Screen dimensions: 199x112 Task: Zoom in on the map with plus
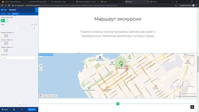41,66
